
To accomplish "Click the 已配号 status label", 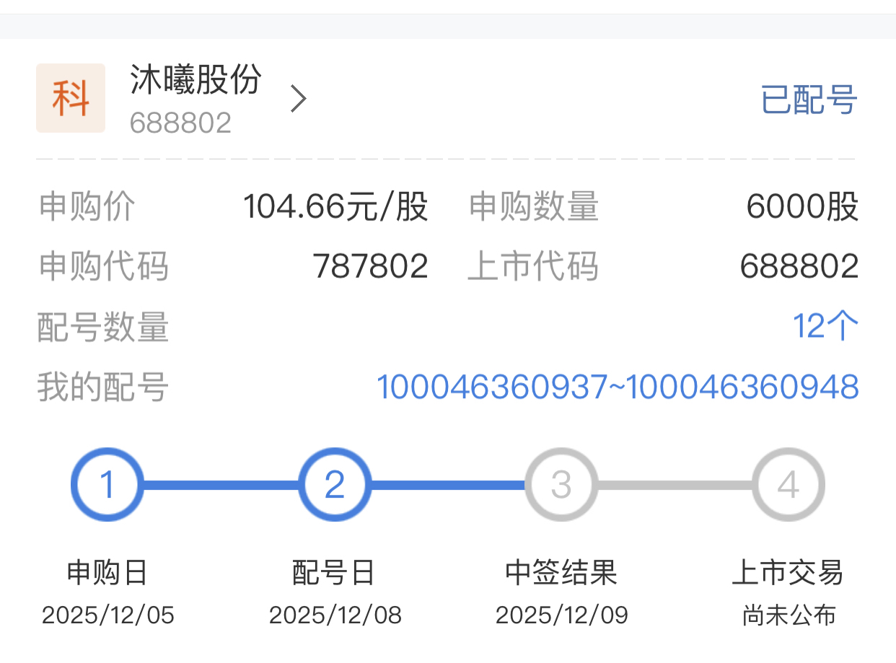I will click(x=809, y=100).
